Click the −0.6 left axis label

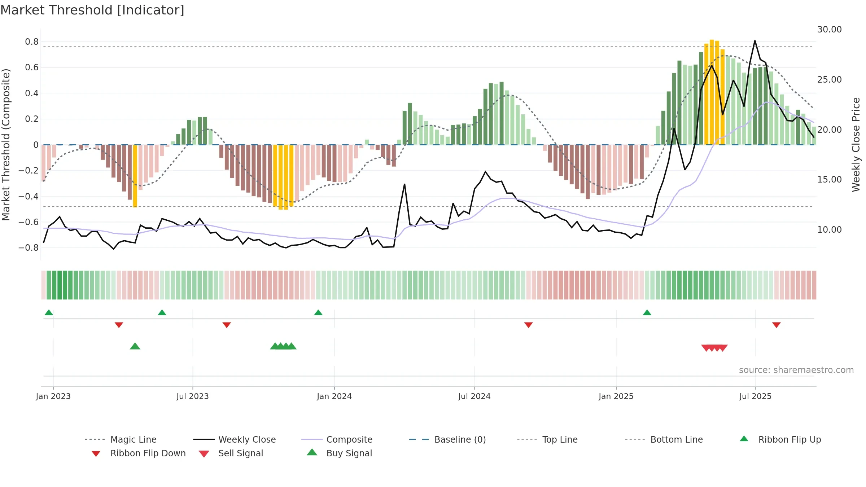[28, 222]
